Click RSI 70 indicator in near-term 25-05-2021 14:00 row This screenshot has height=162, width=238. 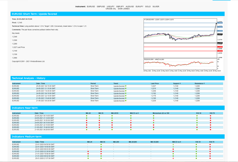click(211, 116)
